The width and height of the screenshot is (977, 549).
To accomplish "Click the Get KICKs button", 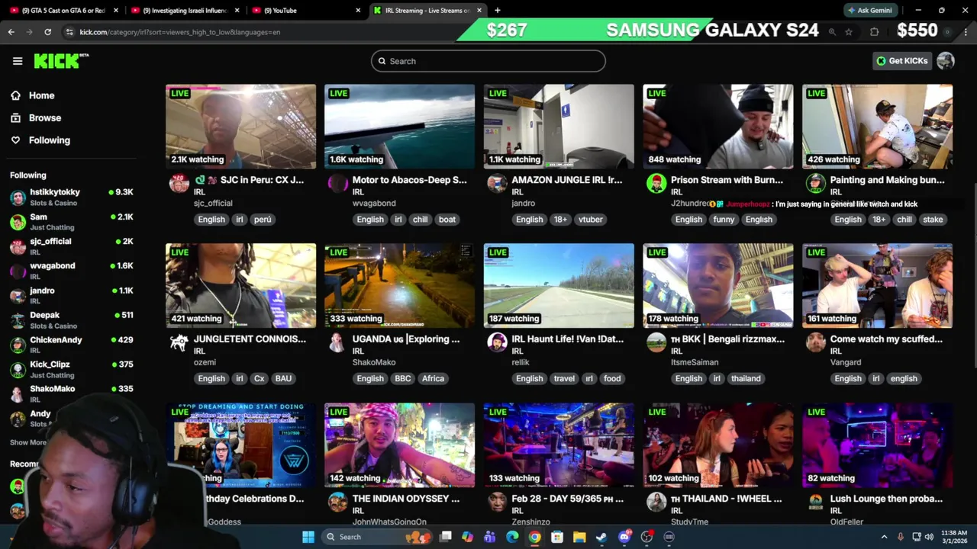I will coord(901,61).
